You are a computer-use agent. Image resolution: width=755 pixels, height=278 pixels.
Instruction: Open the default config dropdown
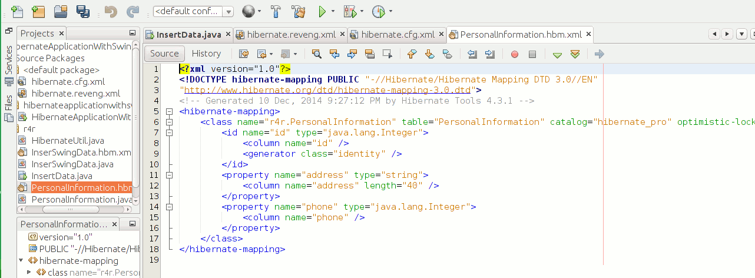[193, 11]
